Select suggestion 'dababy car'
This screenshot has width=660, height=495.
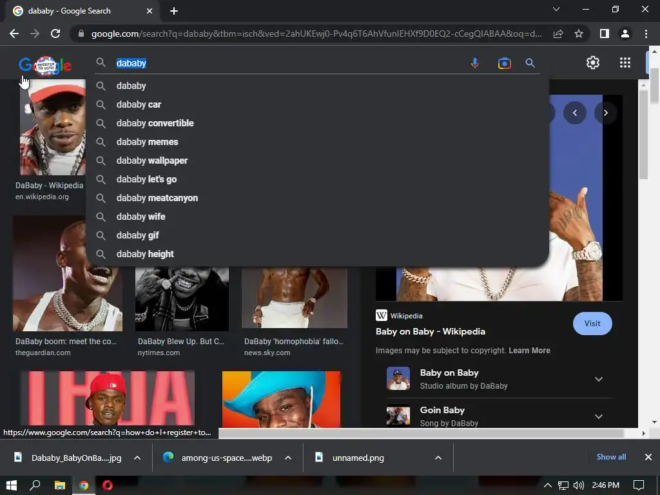(x=317, y=104)
